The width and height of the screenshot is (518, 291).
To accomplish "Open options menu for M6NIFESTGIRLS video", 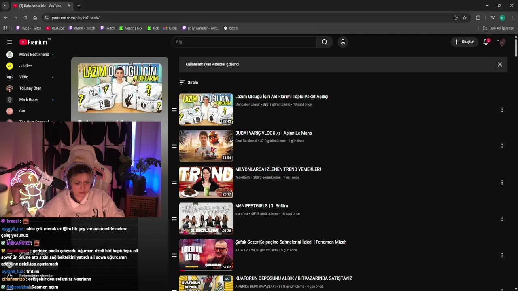I will click(502, 219).
